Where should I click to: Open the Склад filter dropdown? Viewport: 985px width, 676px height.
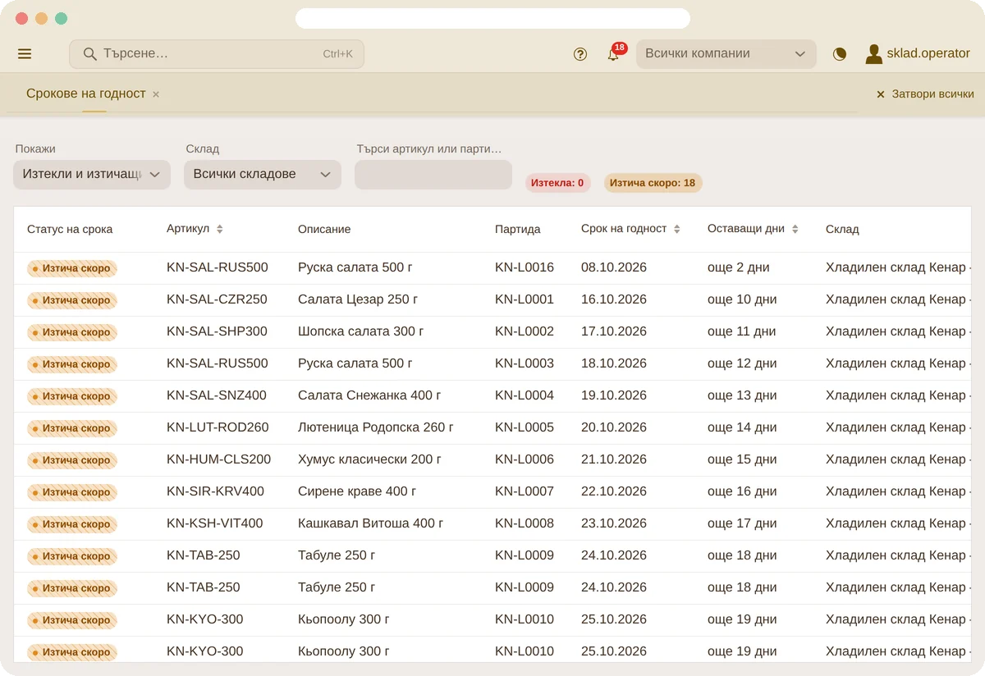[x=263, y=175]
